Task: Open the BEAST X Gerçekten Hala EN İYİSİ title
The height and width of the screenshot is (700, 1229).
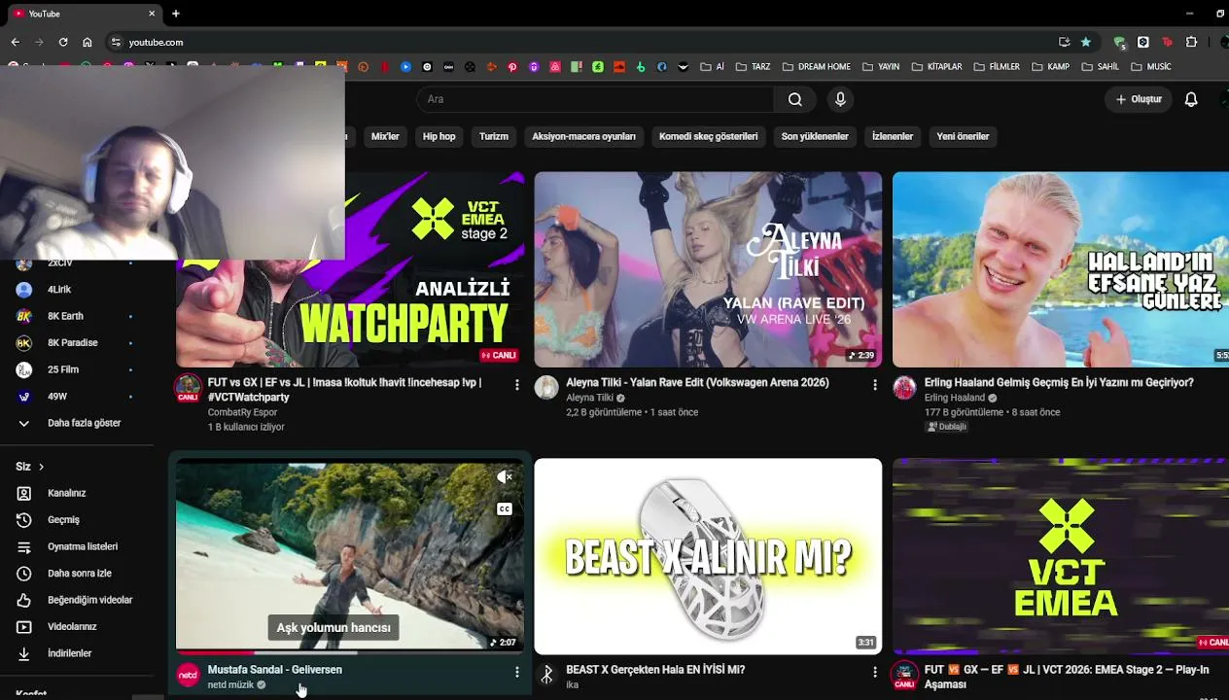Action: pos(655,670)
